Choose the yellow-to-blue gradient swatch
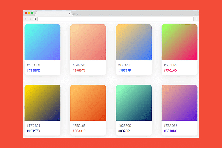 click(x=134, y=42)
